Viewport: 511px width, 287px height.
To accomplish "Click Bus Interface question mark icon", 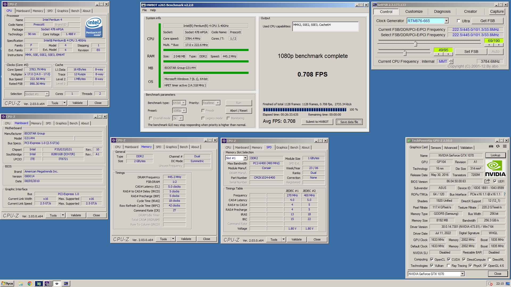I will [505, 194].
